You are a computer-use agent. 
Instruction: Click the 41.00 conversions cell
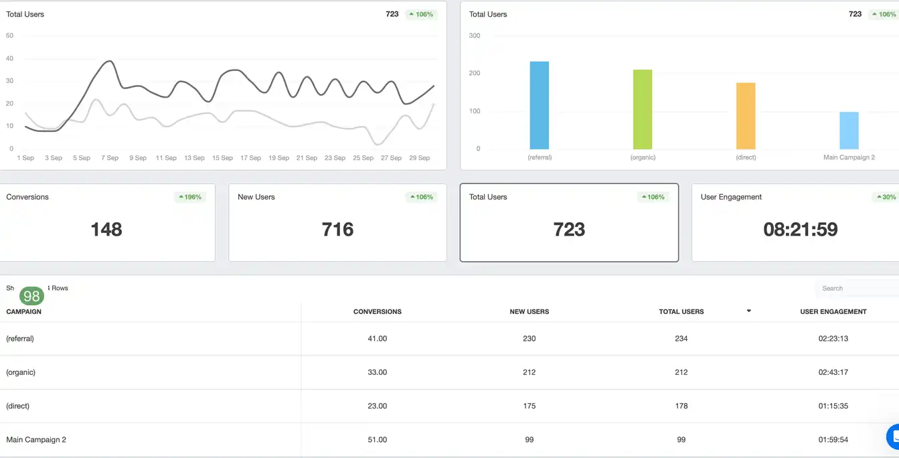coord(378,339)
